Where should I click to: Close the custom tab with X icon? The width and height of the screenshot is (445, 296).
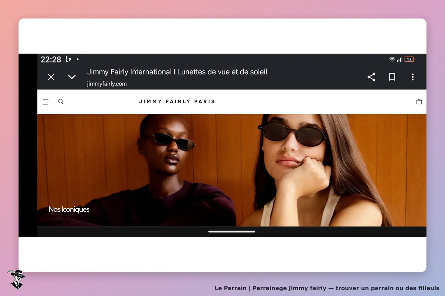(x=51, y=77)
